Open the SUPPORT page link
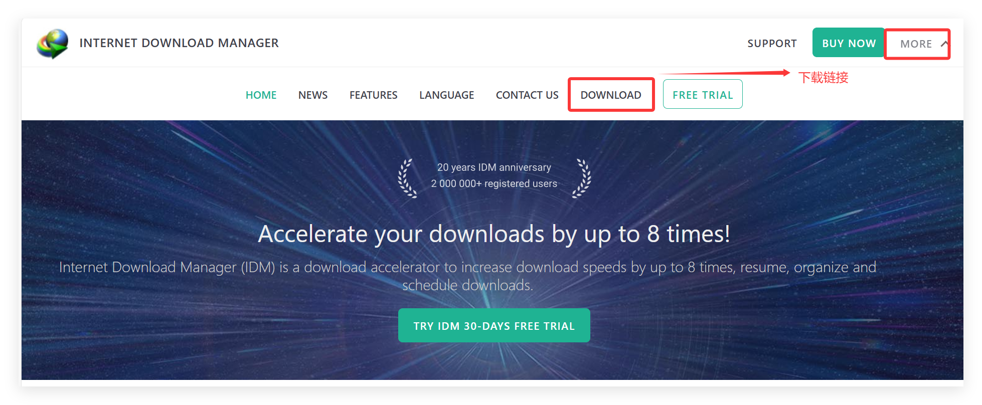The width and height of the screenshot is (982, 405). tap(772, 44)
